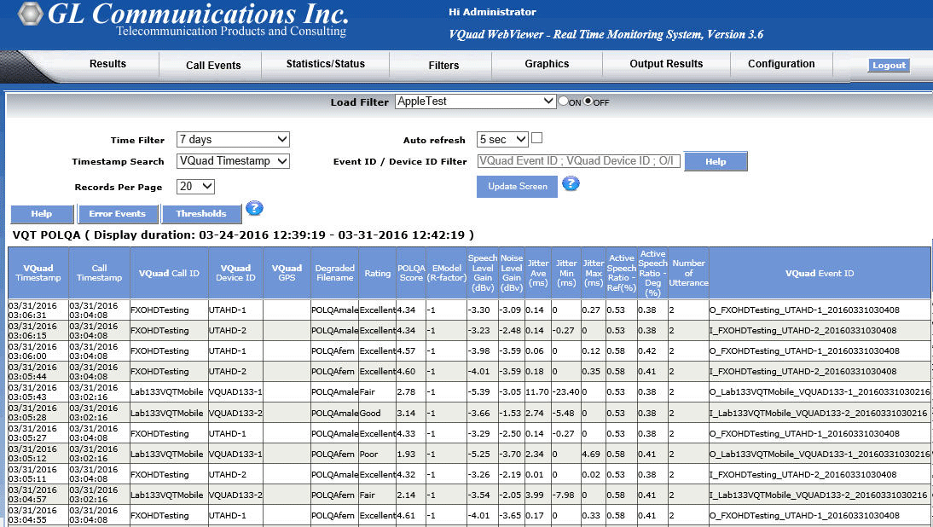Click the VQuad Call ID column header
Viewport: 933px width, 527px height.
pos(169,273)
